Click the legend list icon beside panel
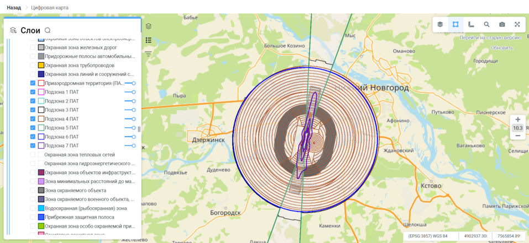529x243 pixels. 148,40
